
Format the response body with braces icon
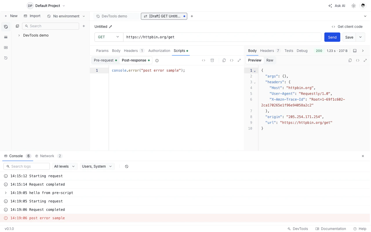pyautogui.click(x=358, y=60)
